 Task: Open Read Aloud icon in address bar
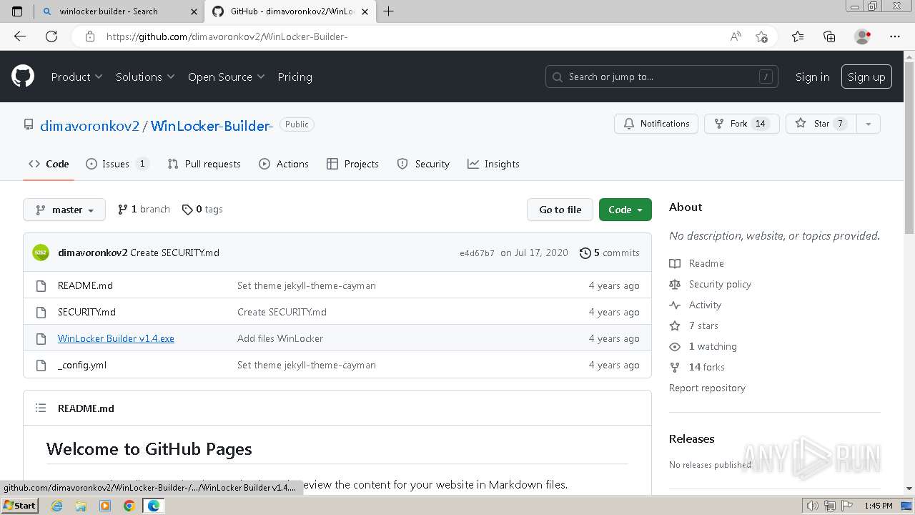point(736,36)
